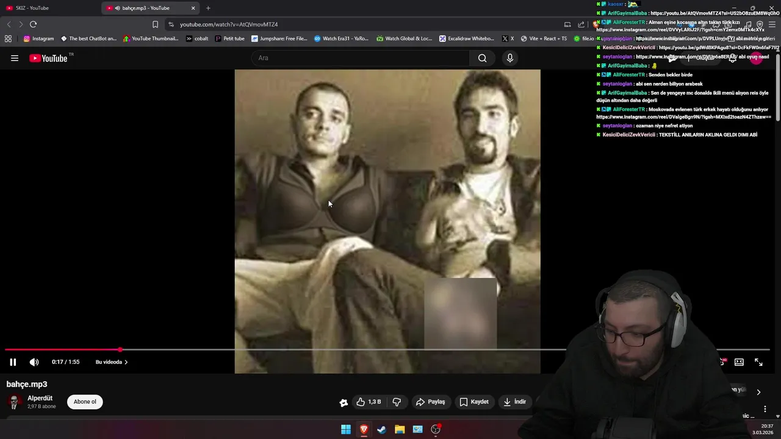Open the taskbar photo viewer icon
Viewport: 781px width, 439px height.
click(417, 429)
